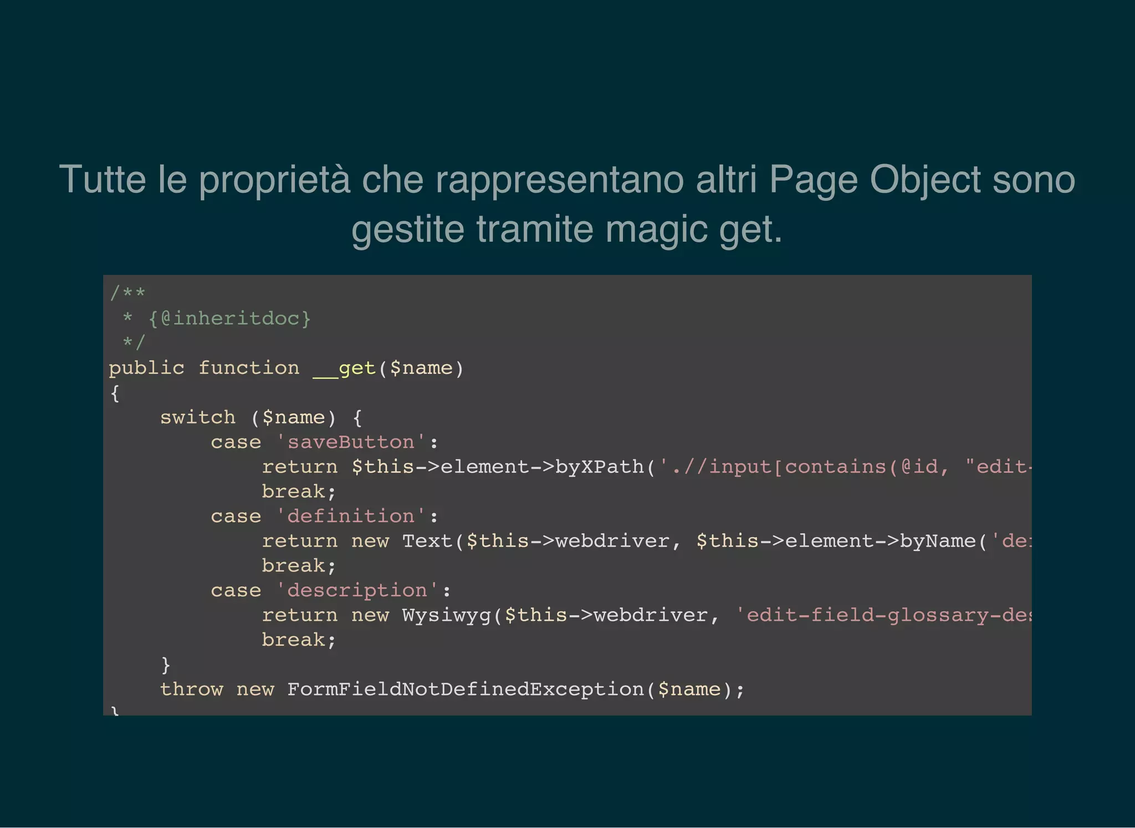1135x828 pixels.
Task: Click the case 'saveButton' line
Action: click(x=324, y=442)
